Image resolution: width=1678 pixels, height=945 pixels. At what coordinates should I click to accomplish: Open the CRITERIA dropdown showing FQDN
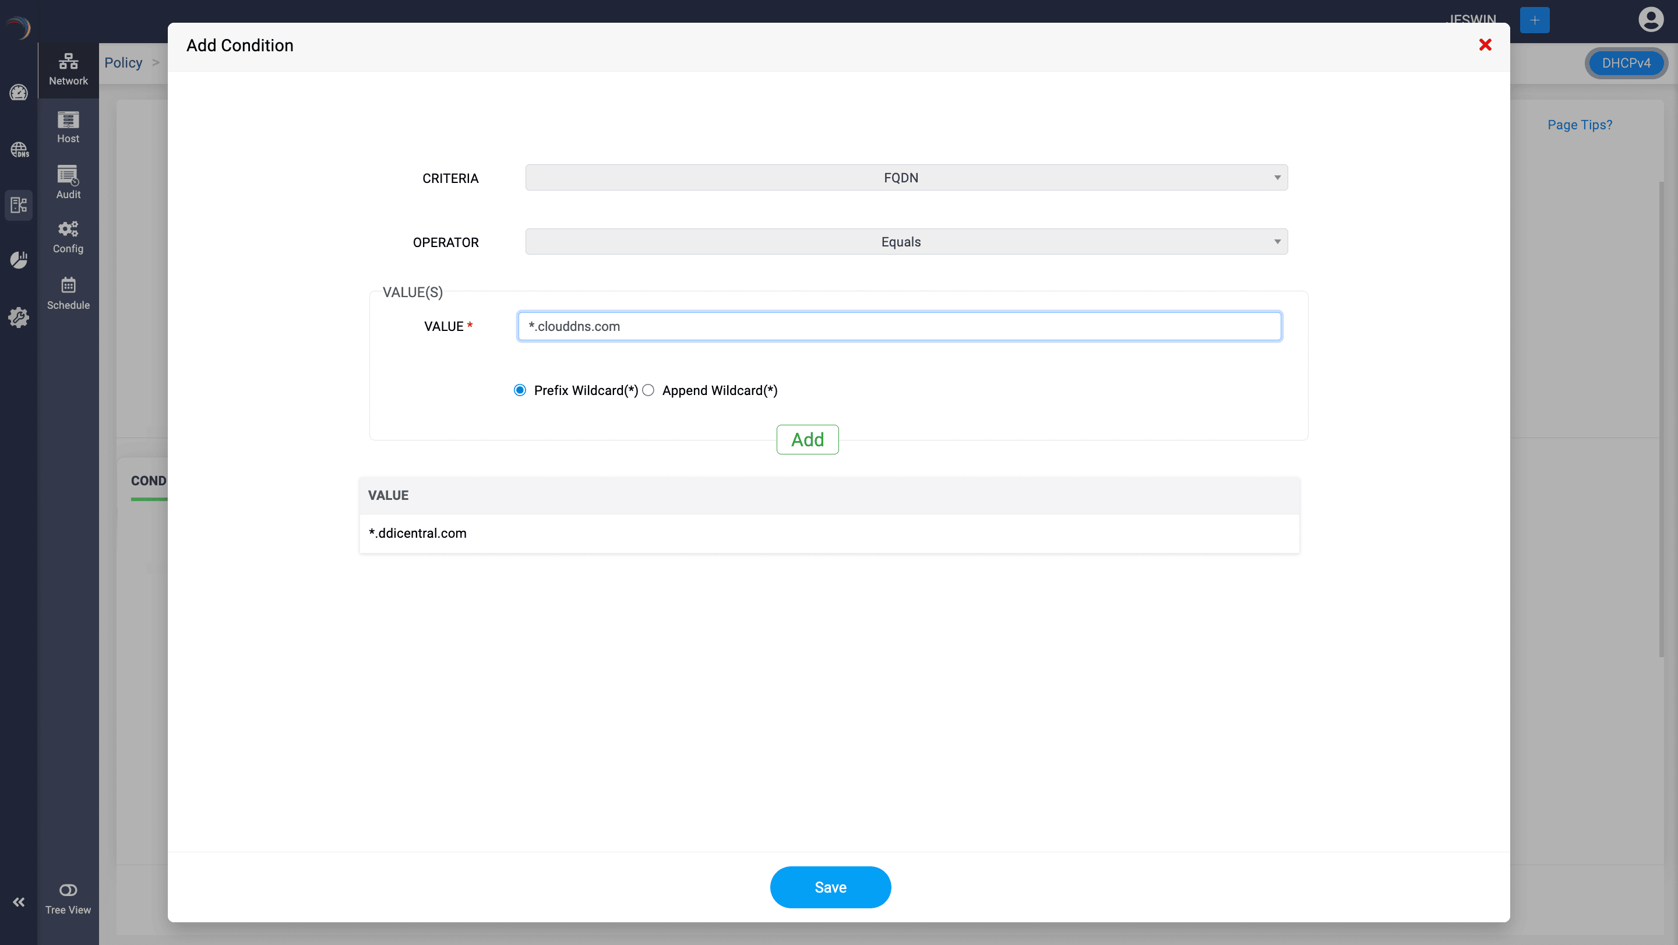(906, 178)
